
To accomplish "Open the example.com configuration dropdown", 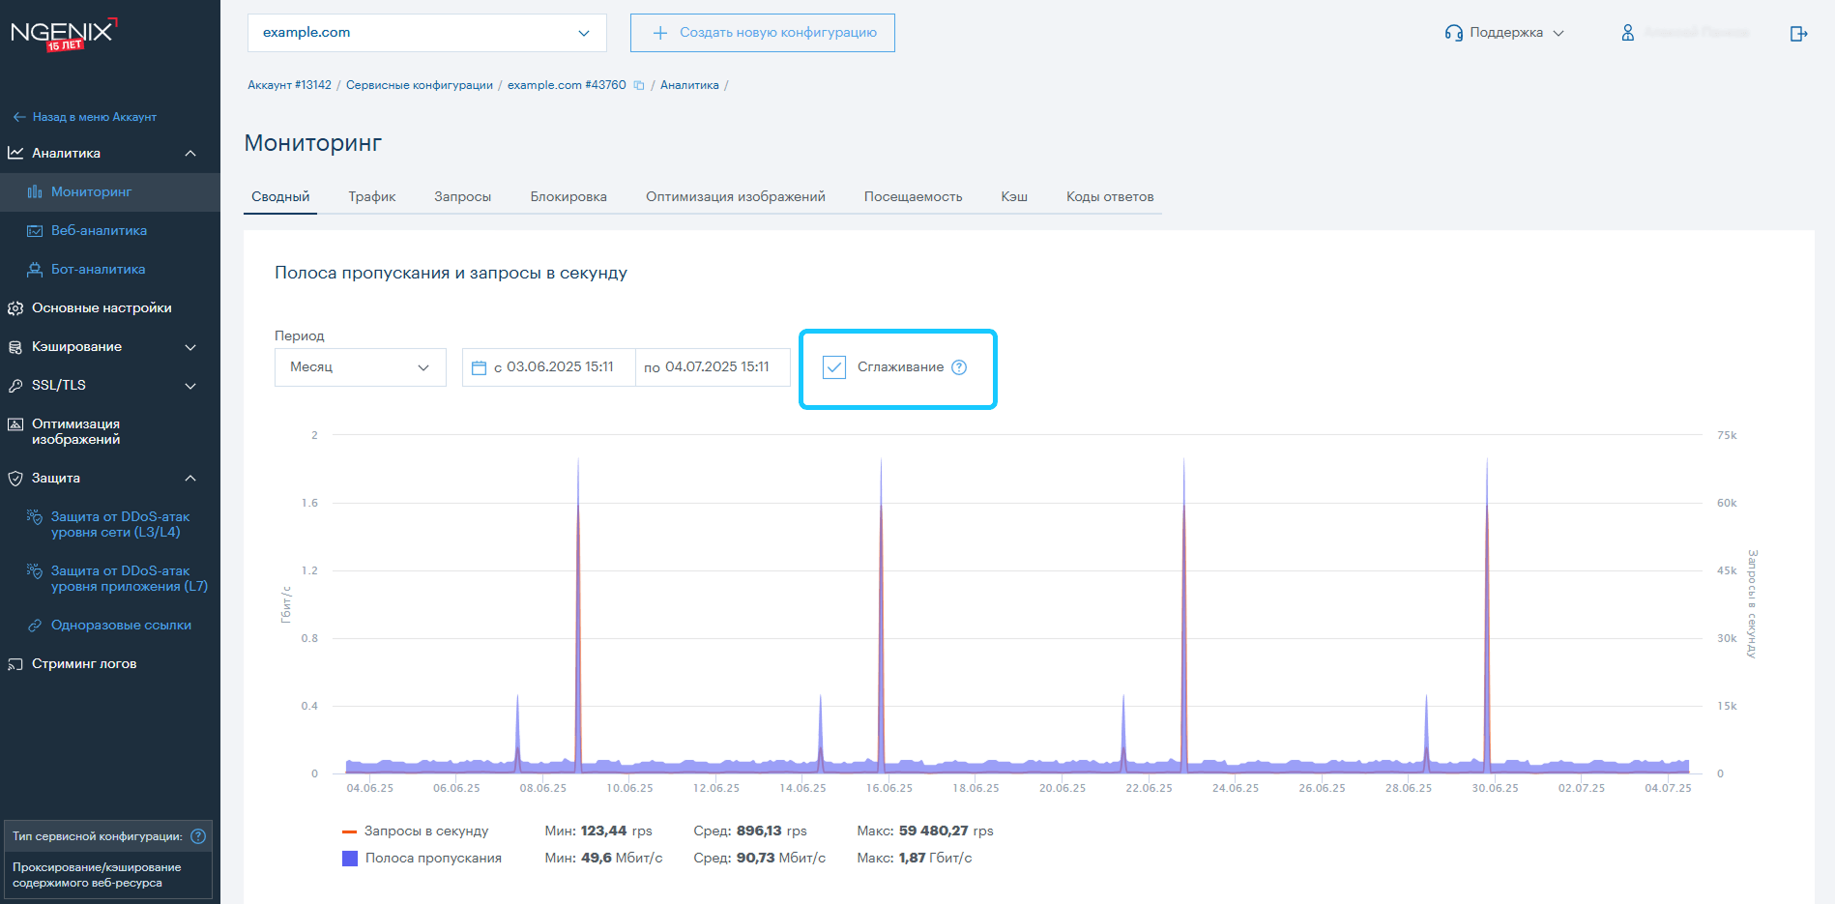I will point(427,33).
